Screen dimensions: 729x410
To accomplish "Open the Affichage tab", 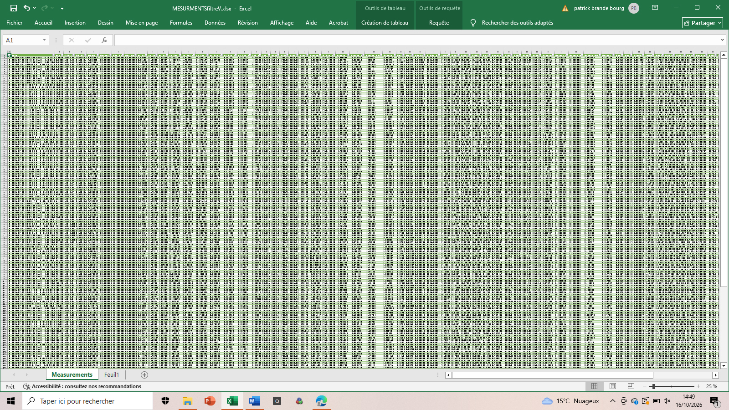I will click(282, 23).
